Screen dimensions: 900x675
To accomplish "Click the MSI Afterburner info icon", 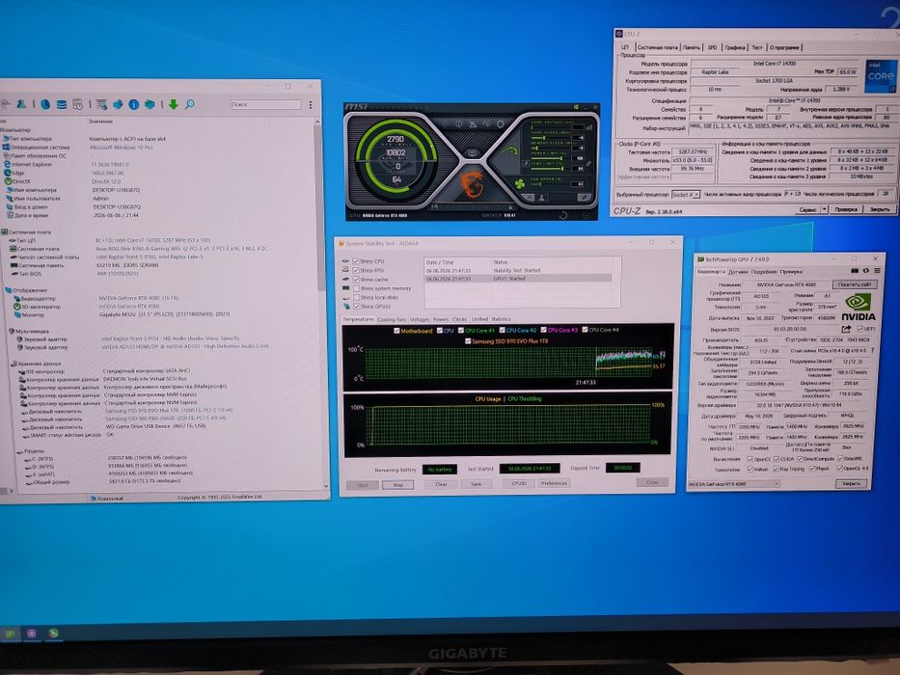I will click(x=458, y=124).
